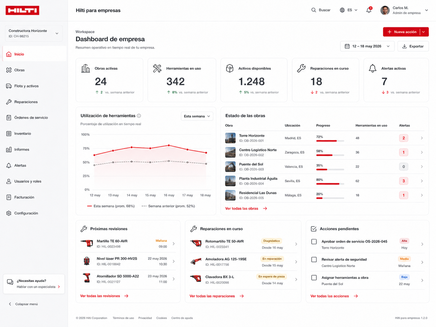Click the Puente del Sol alerts badge showing 0
This screenshot has height=327, width=436.
(403, 167)
